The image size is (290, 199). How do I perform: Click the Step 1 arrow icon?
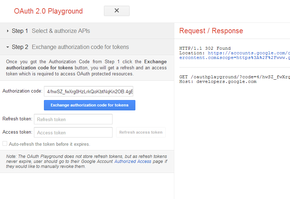(7, 31)
